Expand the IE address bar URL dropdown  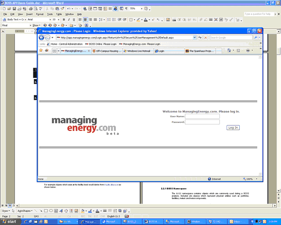point(195,37)
